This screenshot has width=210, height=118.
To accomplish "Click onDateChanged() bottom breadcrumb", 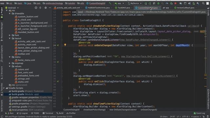I will pos(149,110).
